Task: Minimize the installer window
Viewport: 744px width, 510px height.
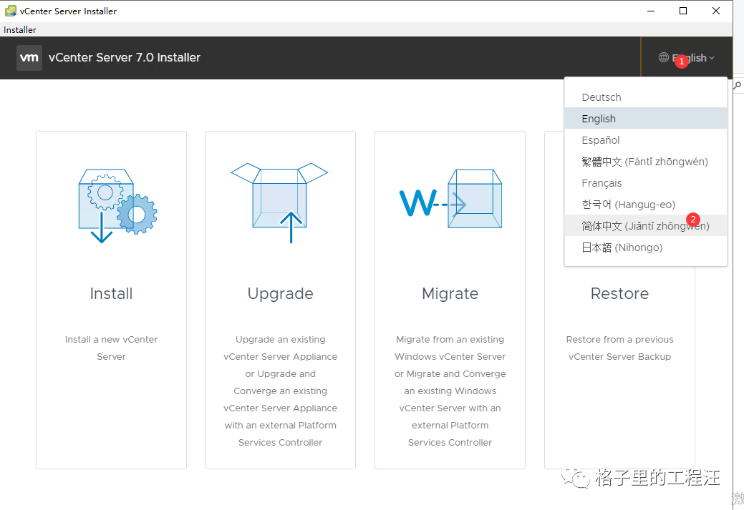Action: coord(651,11)
